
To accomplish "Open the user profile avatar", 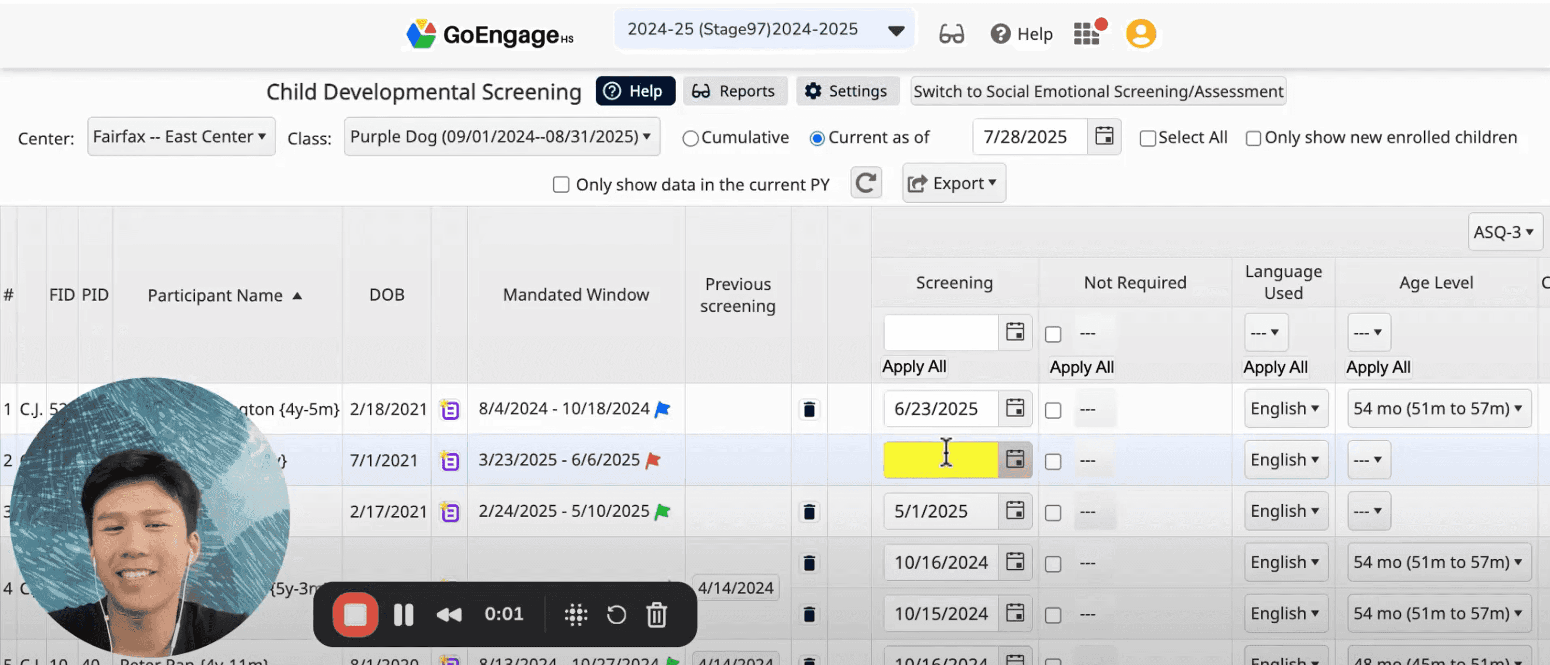I will tap(1140, 34).
